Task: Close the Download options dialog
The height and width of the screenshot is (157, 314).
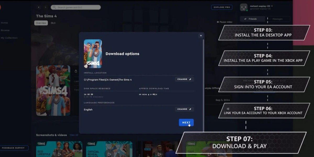Action: 201,36
